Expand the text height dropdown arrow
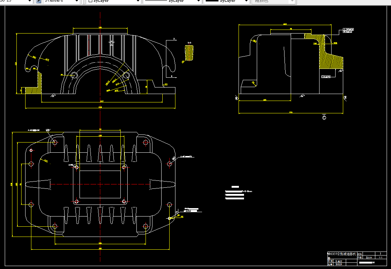 pos(30,1)
